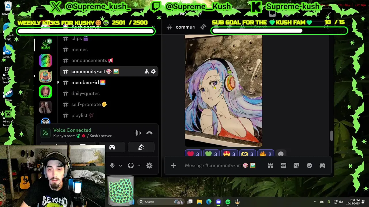
Task: Select the community-art channel
Action: coord(109,72)
